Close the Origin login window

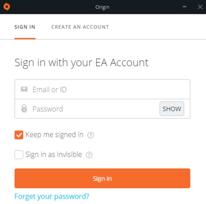click(x=200, y=7)
